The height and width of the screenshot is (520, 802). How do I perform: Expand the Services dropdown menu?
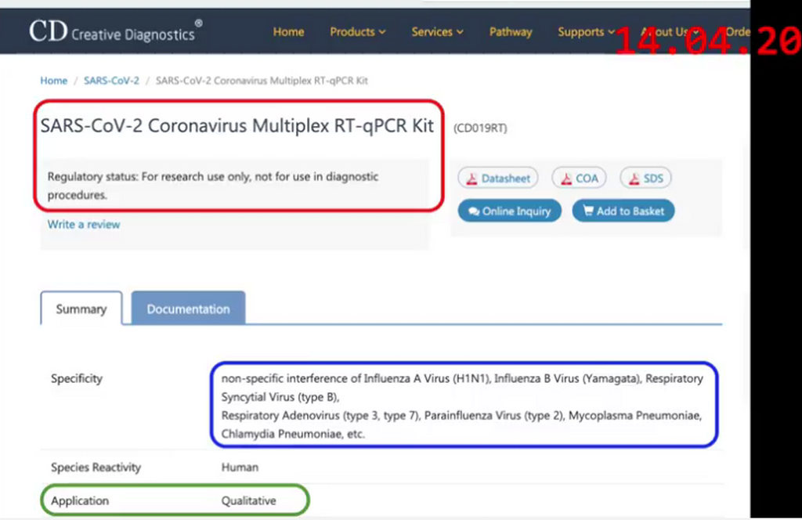437,31
